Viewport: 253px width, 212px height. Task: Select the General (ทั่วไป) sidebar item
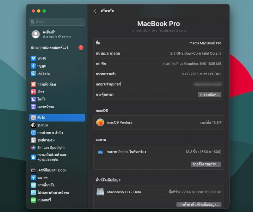pyautogui.click(x=57, y=118)
